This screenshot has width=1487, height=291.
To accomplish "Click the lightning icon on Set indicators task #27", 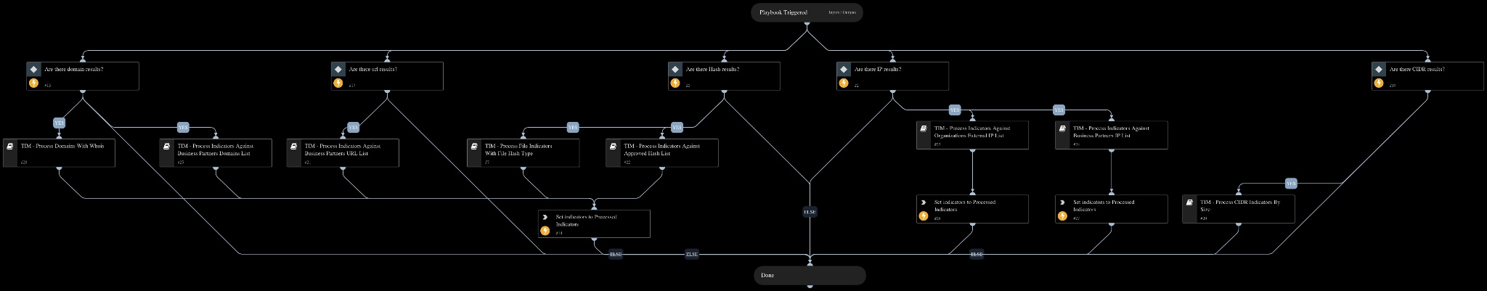I will click(1062, 216).
